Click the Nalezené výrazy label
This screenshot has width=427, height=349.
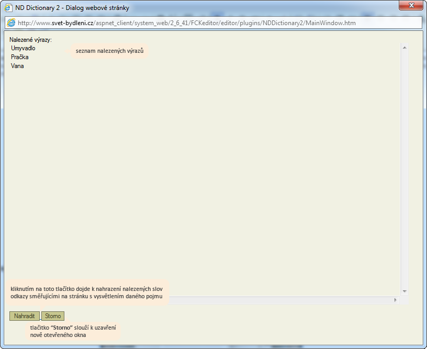(x=30, y=40)
